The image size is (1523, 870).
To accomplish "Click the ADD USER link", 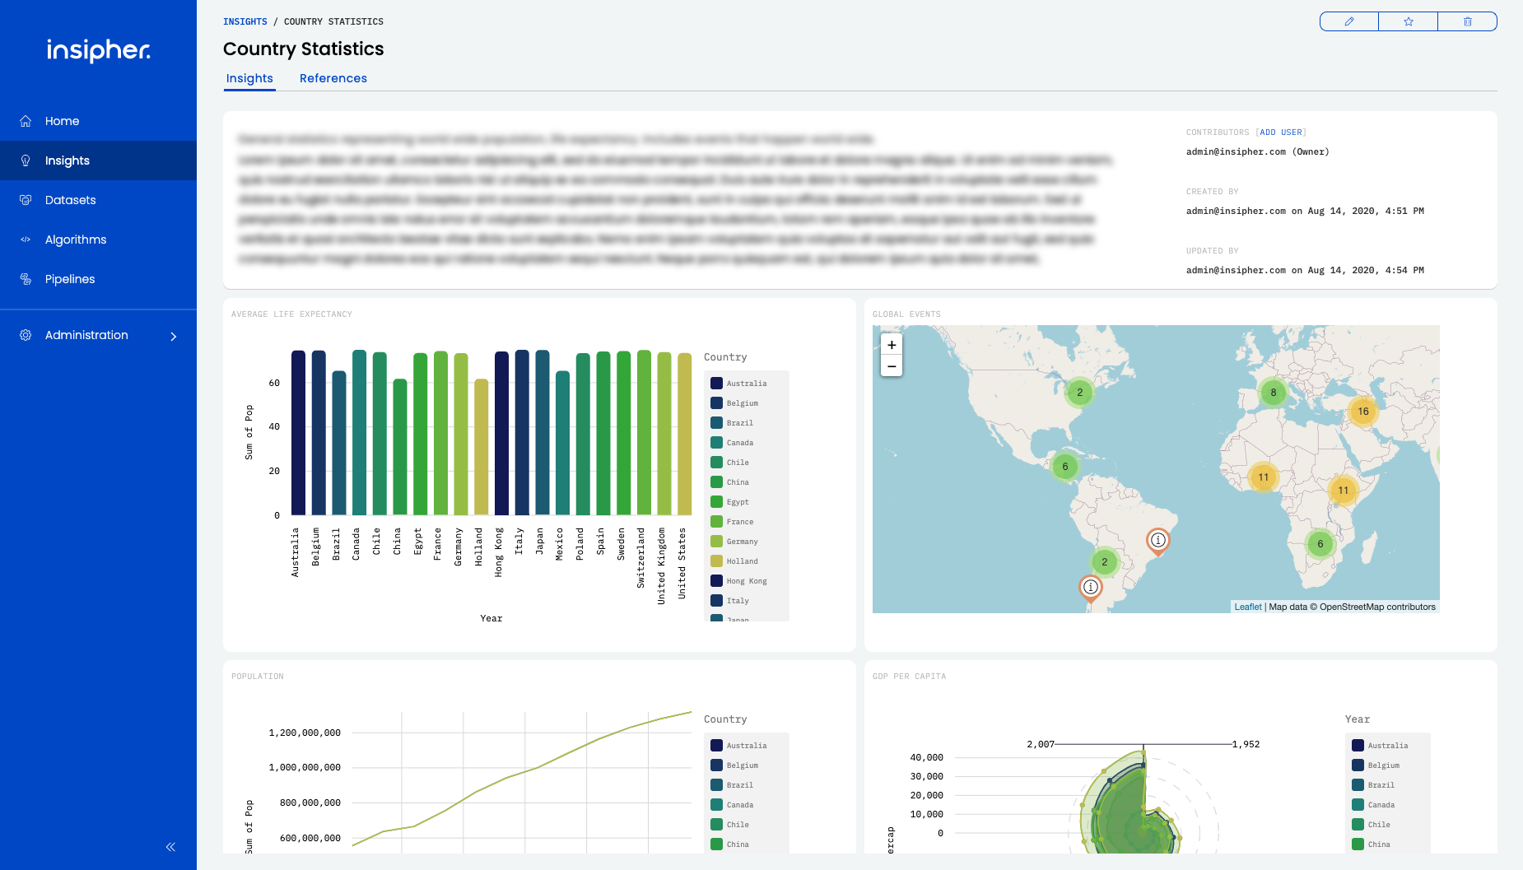I will point(1281,132).
